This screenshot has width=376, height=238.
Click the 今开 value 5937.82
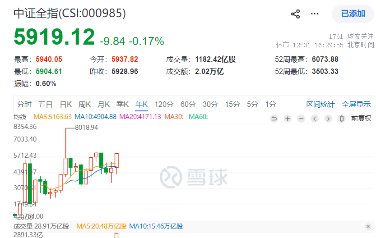(x=125, y=59)
